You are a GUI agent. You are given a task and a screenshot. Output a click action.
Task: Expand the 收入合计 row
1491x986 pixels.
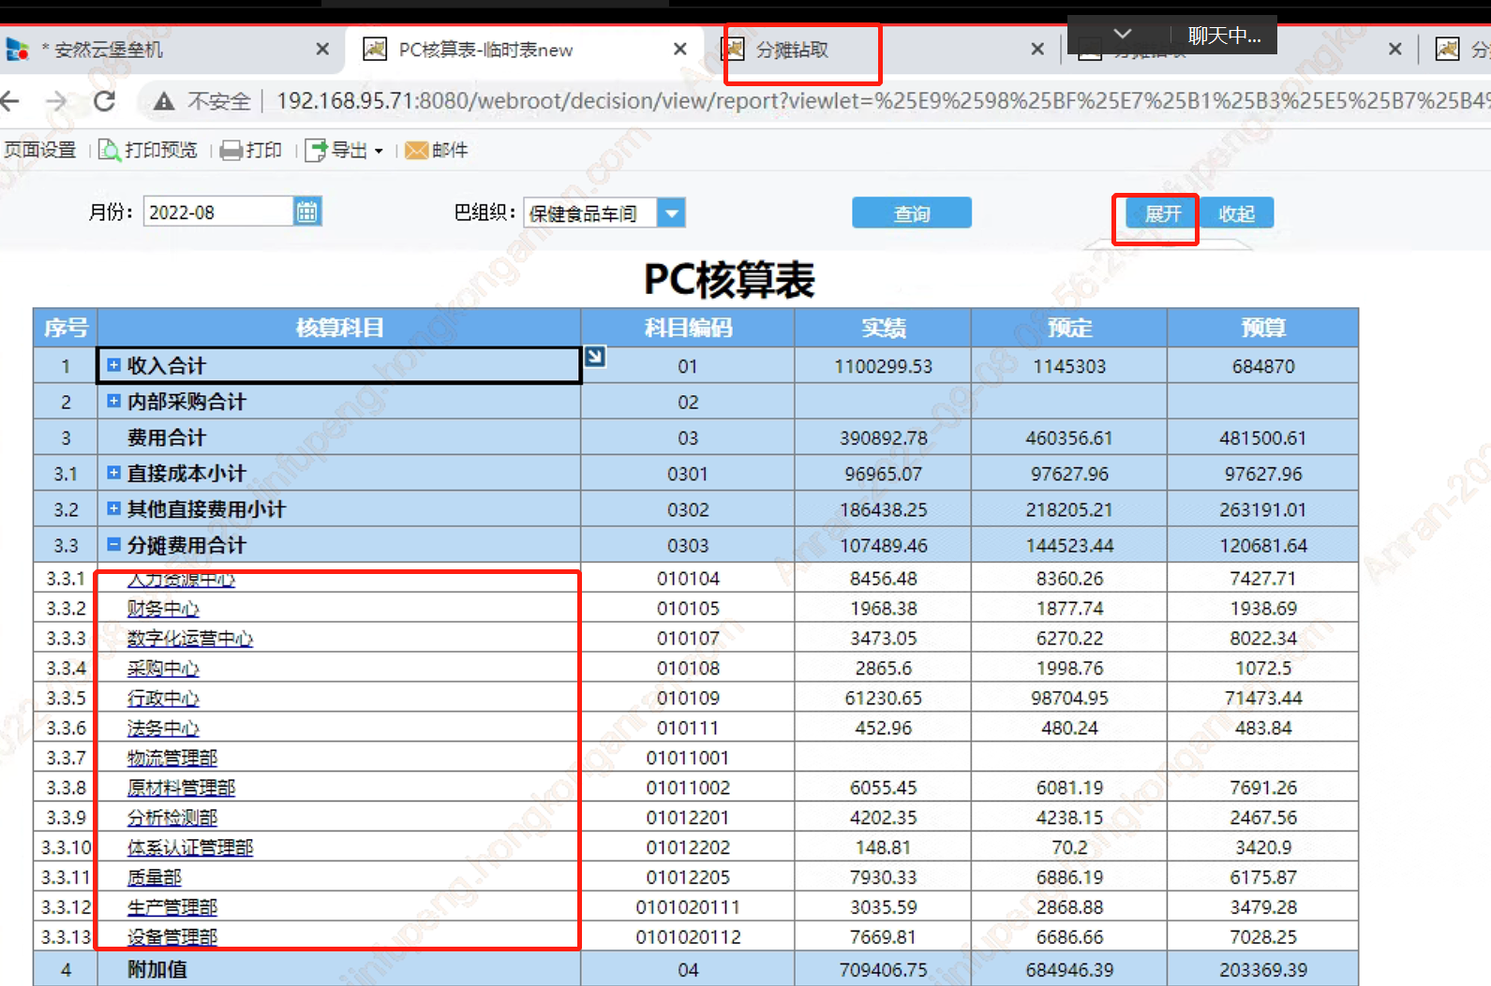113,365
